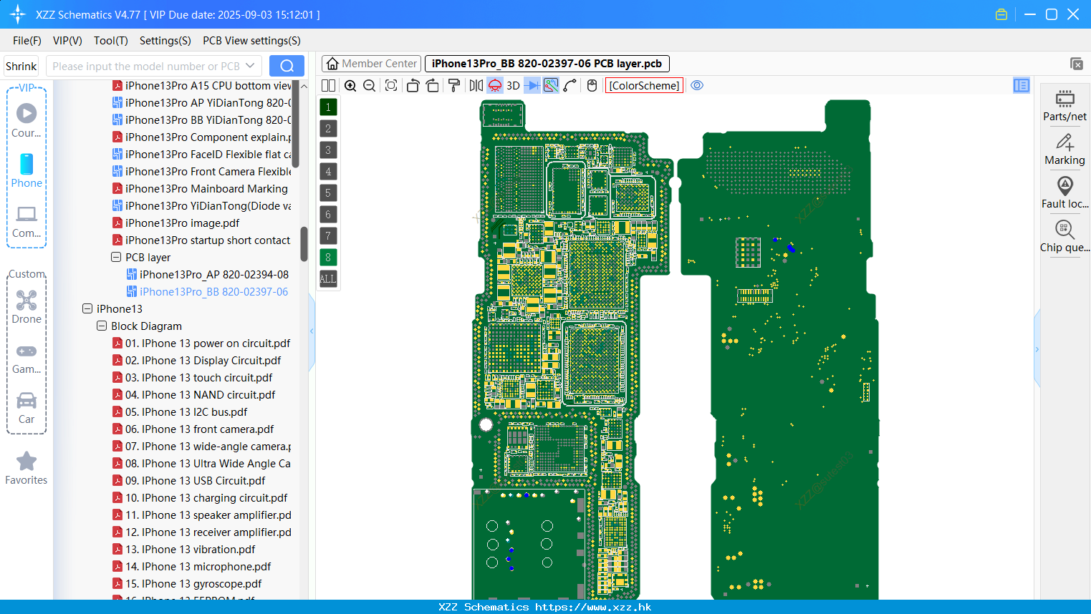Viewport: 1091px width, 614px height.
Task: Show PCB layer 6
Action: [328, 214]
